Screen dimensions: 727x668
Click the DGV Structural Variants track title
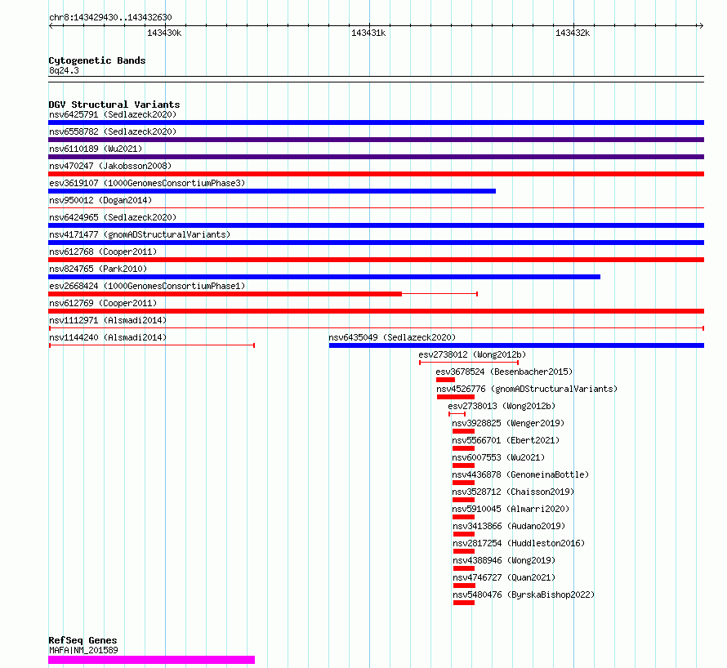(114, 105)
